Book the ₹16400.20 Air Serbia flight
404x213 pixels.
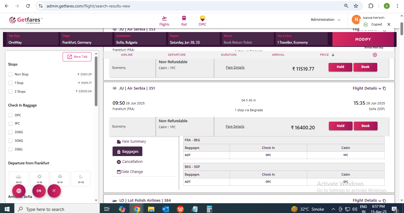point(365,126)
